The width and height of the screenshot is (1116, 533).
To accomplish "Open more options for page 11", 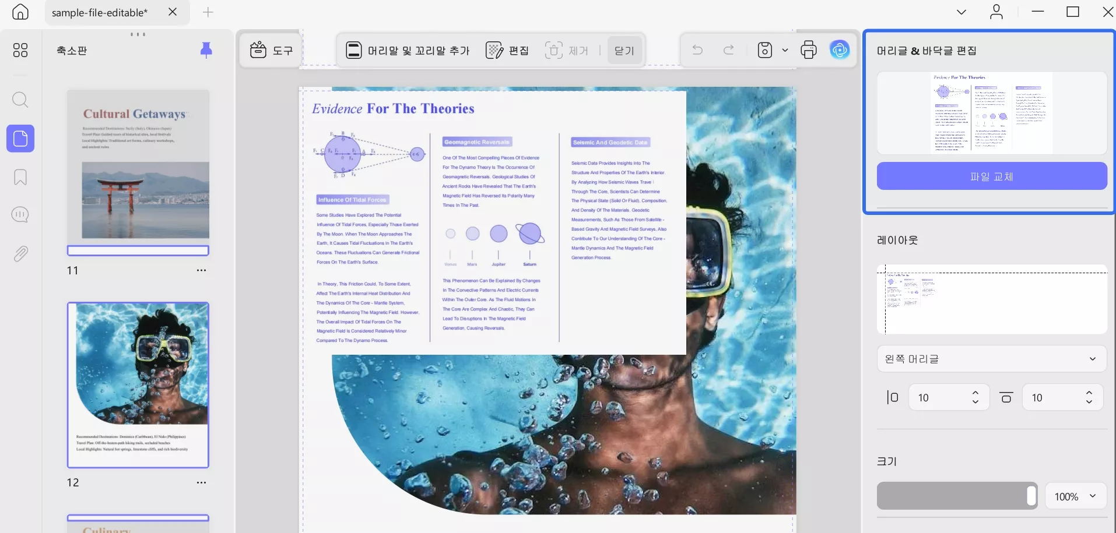I will pyautogui.click(x=201, y=270).
